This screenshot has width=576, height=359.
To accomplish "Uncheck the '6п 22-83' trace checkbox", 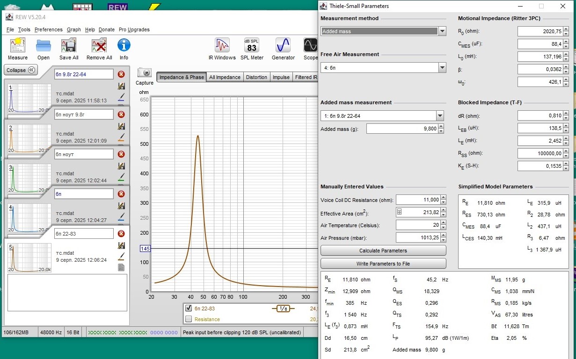I will pyautogui.click(x=189, y=309).
